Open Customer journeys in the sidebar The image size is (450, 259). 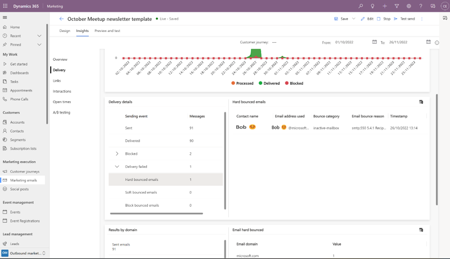click(x=24, y=171)
